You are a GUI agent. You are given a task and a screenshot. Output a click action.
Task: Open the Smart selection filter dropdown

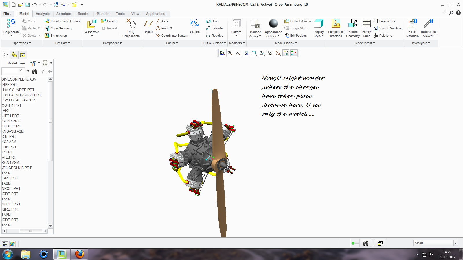click(x=455, y=243)
